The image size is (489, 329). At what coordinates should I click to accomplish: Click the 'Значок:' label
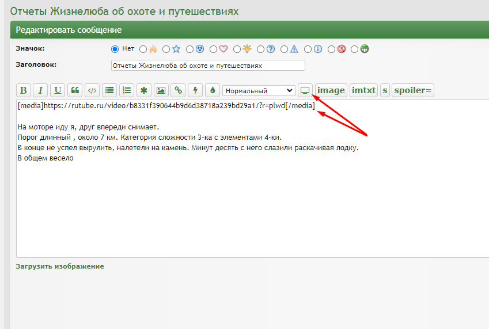click(x=31, y=48)
